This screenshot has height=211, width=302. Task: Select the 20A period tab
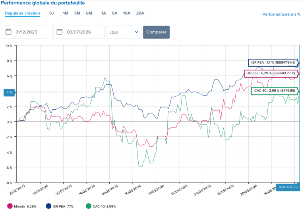(x=140, y=13)
